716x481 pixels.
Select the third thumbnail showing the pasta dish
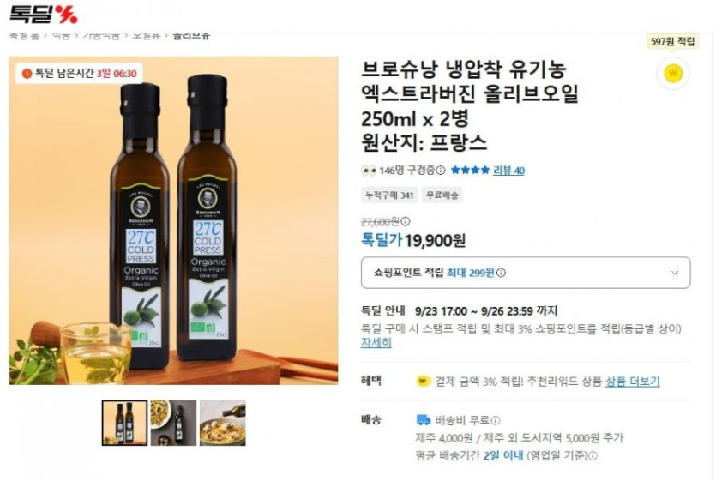222,423
